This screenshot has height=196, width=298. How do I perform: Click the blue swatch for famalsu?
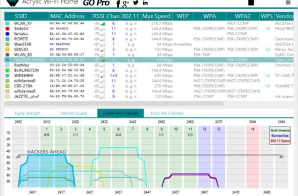click(8, 34)
